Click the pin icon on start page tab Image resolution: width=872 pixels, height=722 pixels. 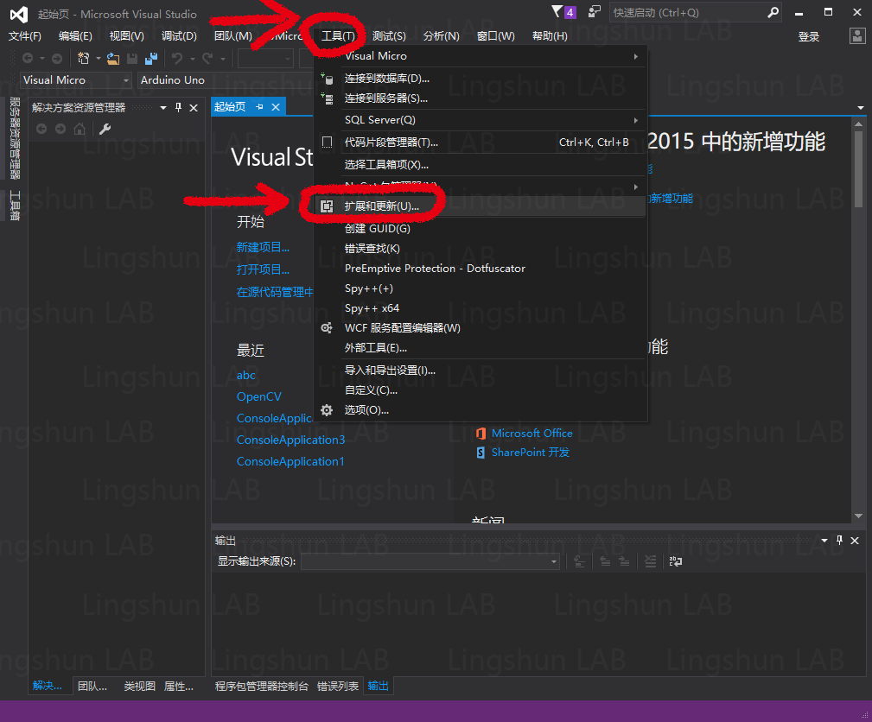(259, 107)
